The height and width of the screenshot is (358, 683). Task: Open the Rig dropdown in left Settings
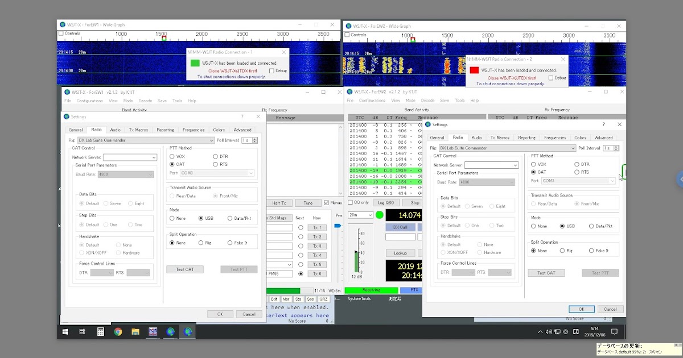(146, 140)
